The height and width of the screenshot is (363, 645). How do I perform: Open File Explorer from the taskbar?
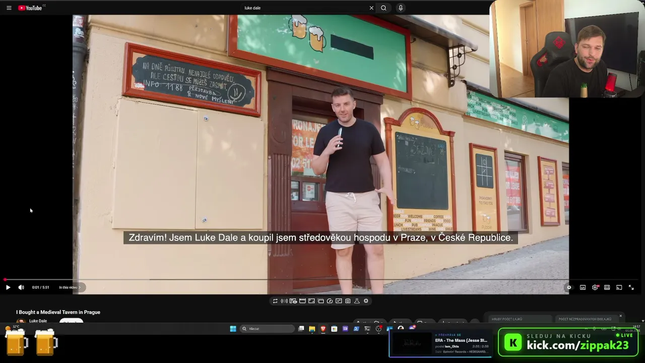tap(312, 329)
